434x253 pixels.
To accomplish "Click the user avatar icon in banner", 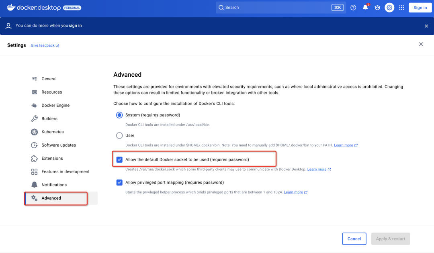I will (x=8, y=26).
